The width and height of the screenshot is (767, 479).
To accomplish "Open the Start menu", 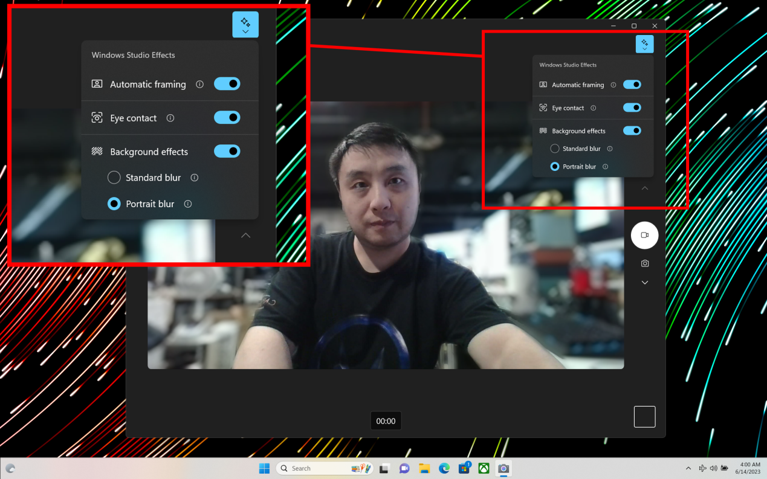I will 264,468.
